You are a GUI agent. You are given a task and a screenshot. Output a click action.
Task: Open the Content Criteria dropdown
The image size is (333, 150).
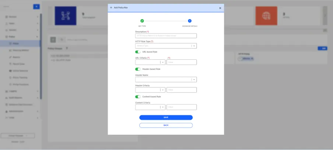click(150, 107)
